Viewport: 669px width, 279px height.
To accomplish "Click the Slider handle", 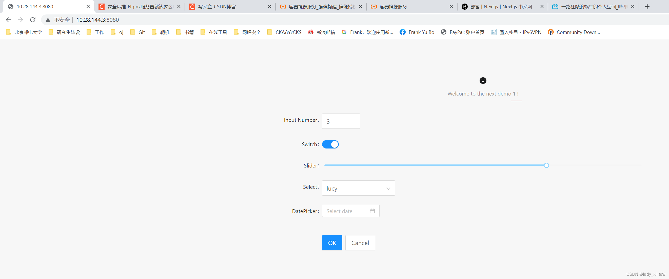I will pyautogui.click(x=546, y=165).
